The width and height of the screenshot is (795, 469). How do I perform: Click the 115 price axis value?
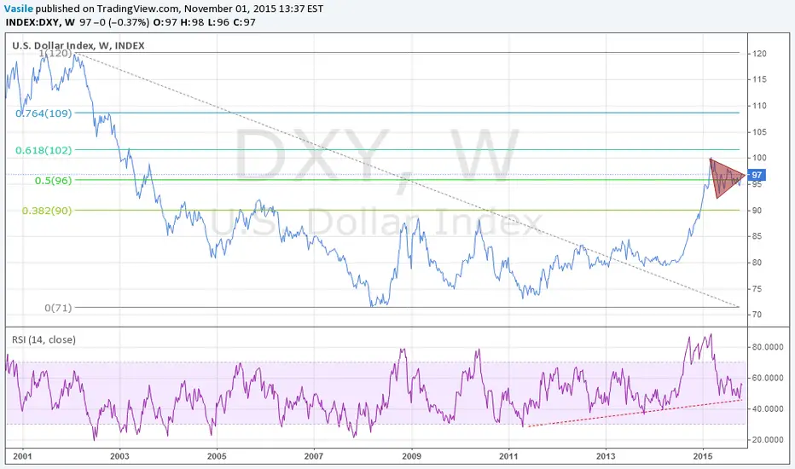tap(759, 79)
